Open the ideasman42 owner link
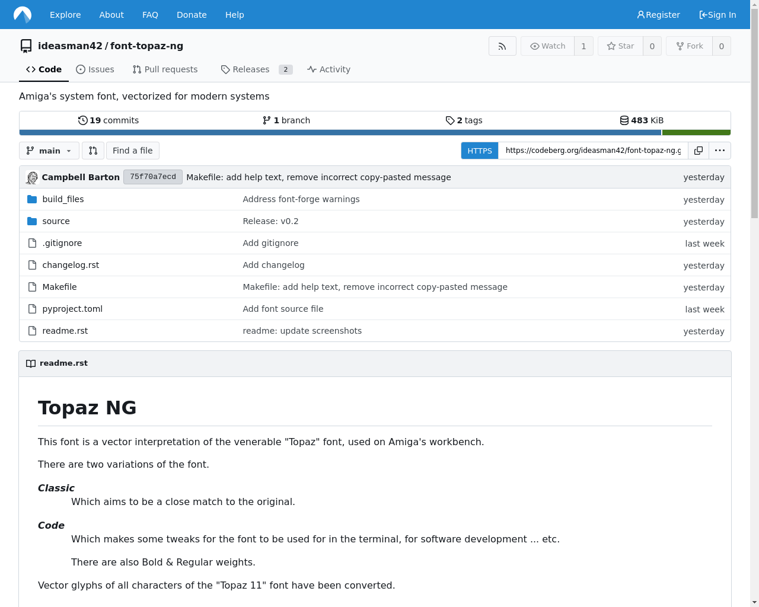The image size is (759, 607). tap(70, 46)
